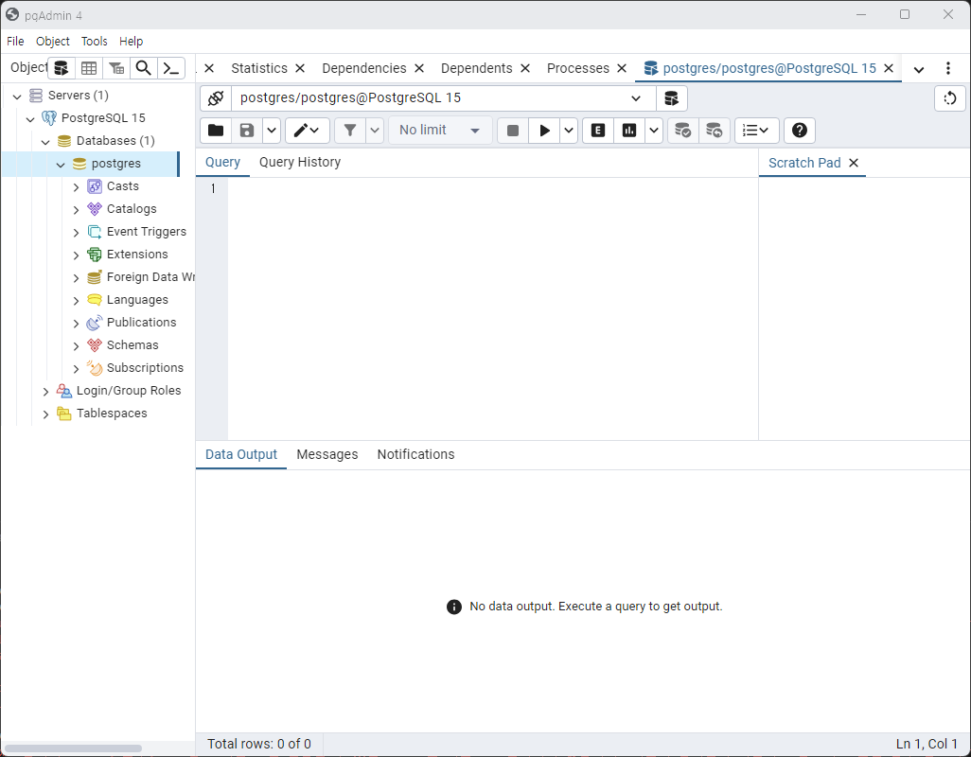Launch the PSQL Tool terminal icon

[x=171, y=68]
